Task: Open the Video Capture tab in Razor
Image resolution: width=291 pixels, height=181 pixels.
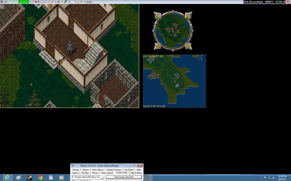Action: pos(107,173)
